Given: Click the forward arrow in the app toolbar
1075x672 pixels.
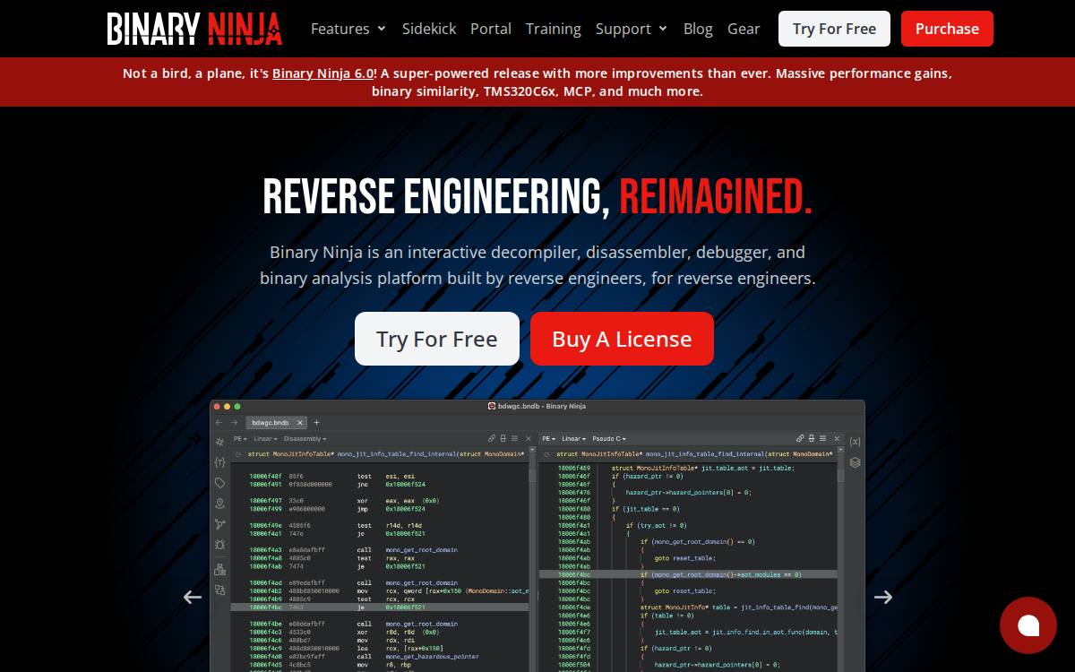Looking at the screenshot, I should [x=235, y=422].
